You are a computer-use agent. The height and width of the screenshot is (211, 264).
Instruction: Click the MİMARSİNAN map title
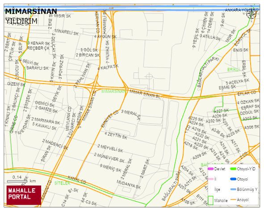pyautogui.click(x=31, y=12)
